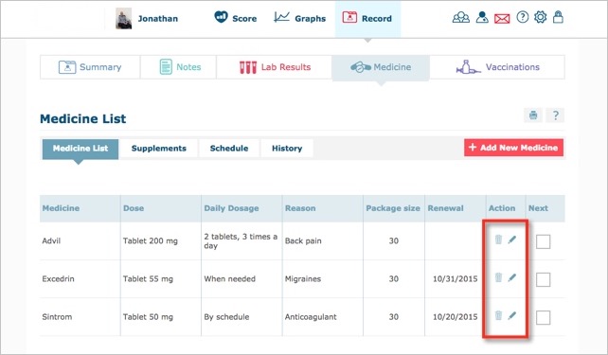
Task: Click the Reason column header
Action: (x=300, y=208)
